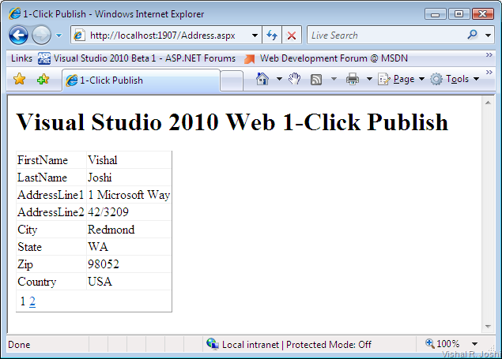Expand the Home button dropdown arrow
The image size is (502, 359).
pyautogui.click(x=279, y=79)
